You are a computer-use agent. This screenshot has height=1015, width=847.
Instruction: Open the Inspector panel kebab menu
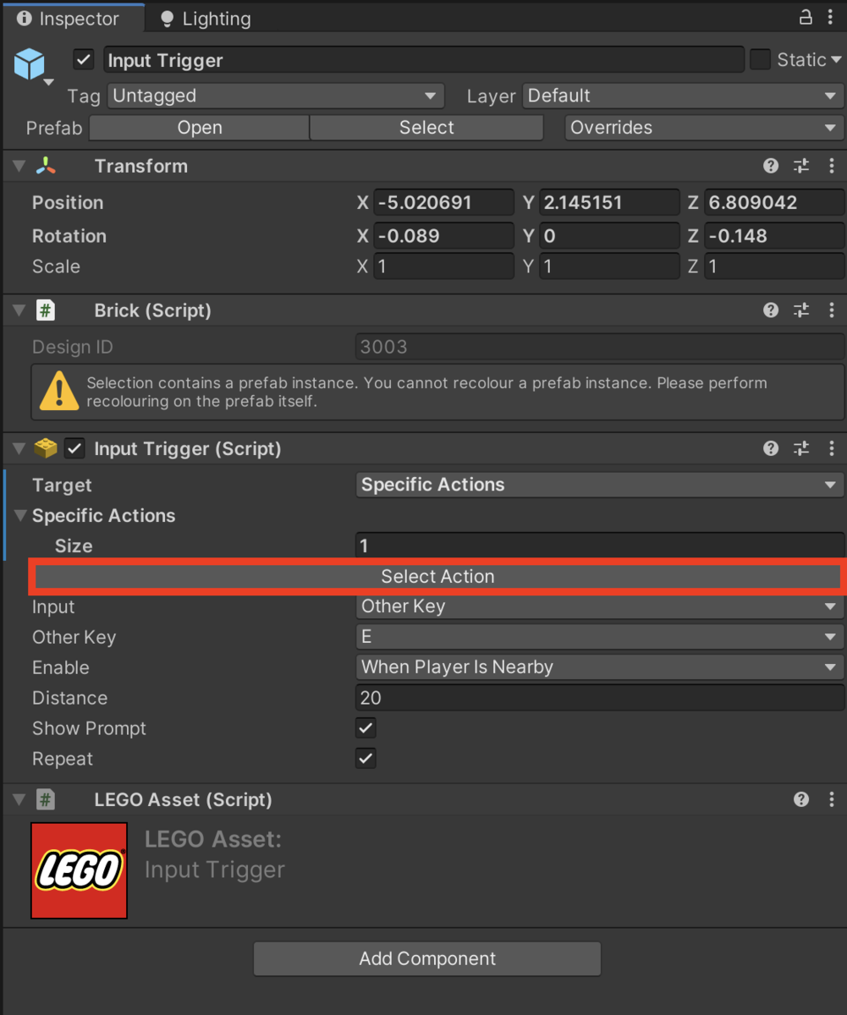pyautogui.click(x=831, y=17)
